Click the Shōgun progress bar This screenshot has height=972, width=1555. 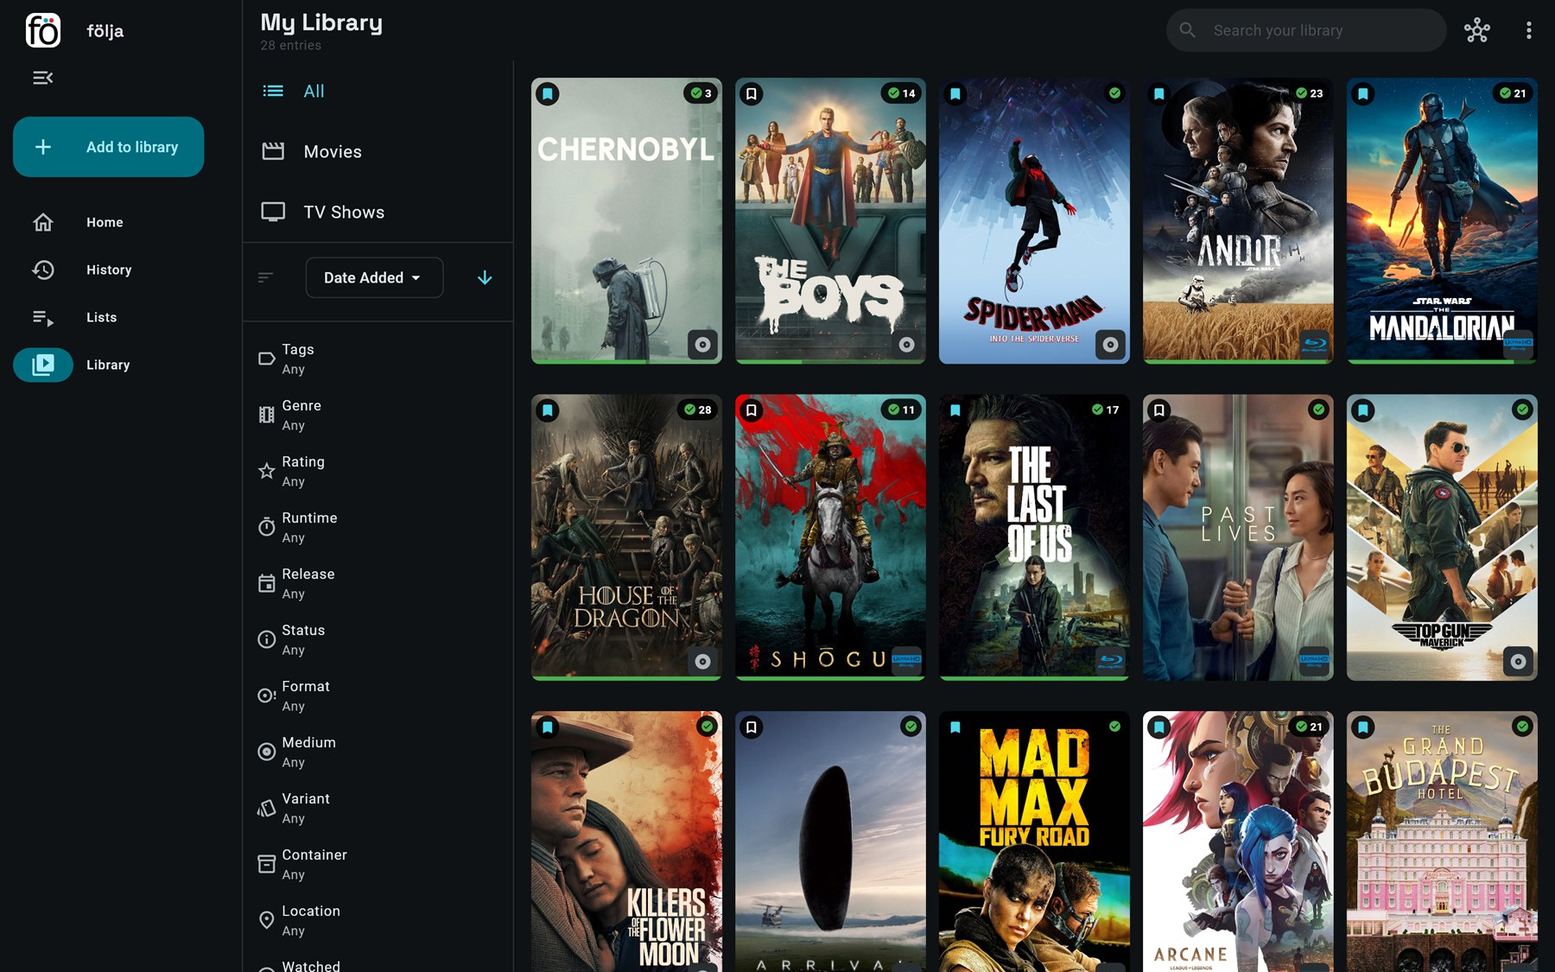(830, 679)
